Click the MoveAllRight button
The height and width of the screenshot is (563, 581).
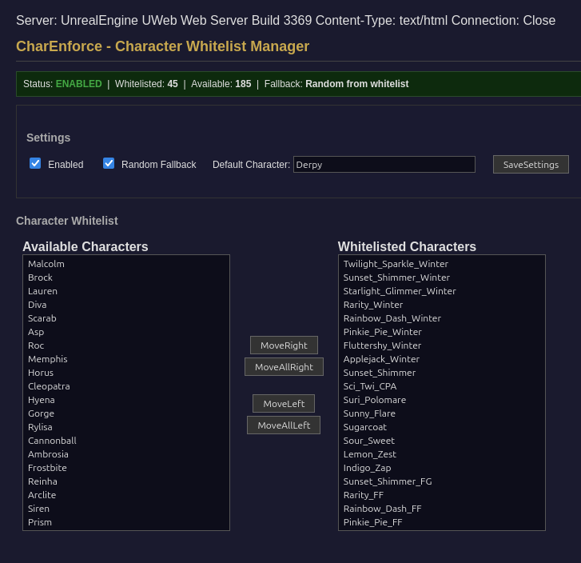(x=284, y=367)
